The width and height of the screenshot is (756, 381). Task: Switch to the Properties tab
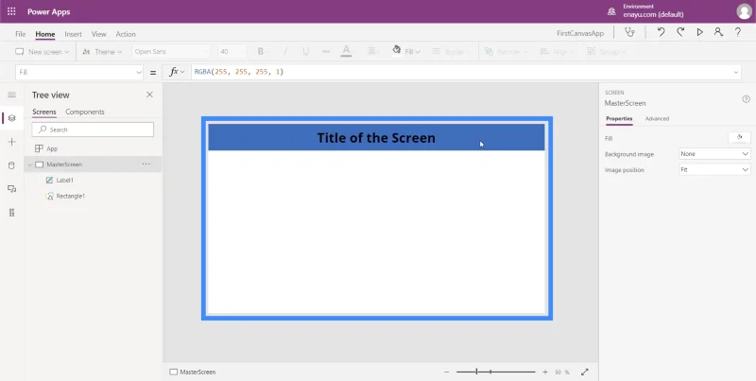tap(619, 118)
